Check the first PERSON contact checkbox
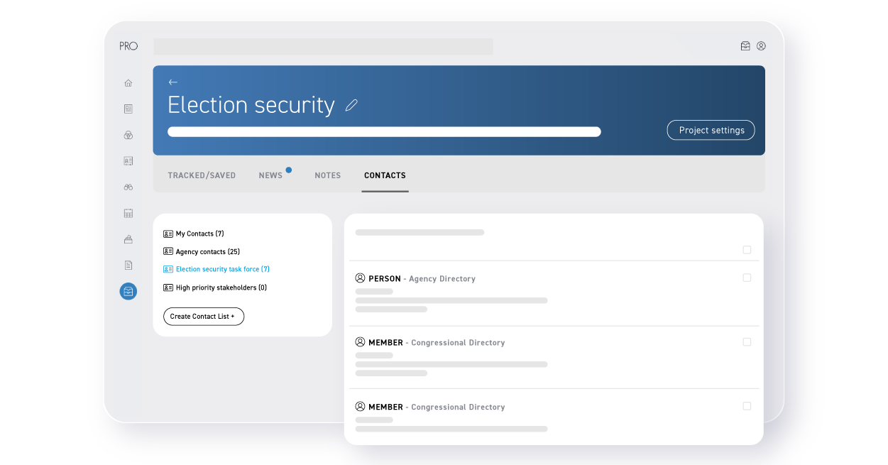The height and width of the screenshot is (465, 888). tap(747, 278)
